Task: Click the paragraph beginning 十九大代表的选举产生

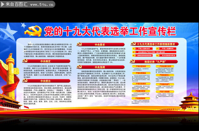Action: point(101,56)
